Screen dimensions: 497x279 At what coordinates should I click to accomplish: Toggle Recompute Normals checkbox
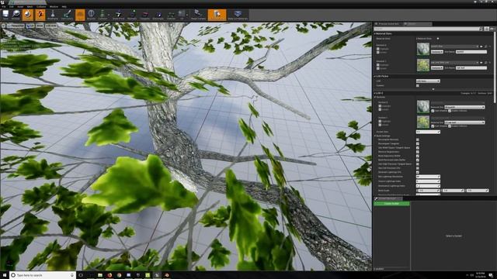coord(418,139)
